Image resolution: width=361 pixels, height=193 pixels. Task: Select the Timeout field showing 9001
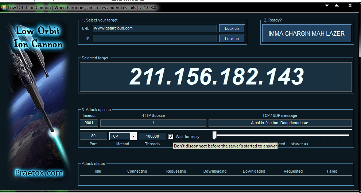(89, 123)
